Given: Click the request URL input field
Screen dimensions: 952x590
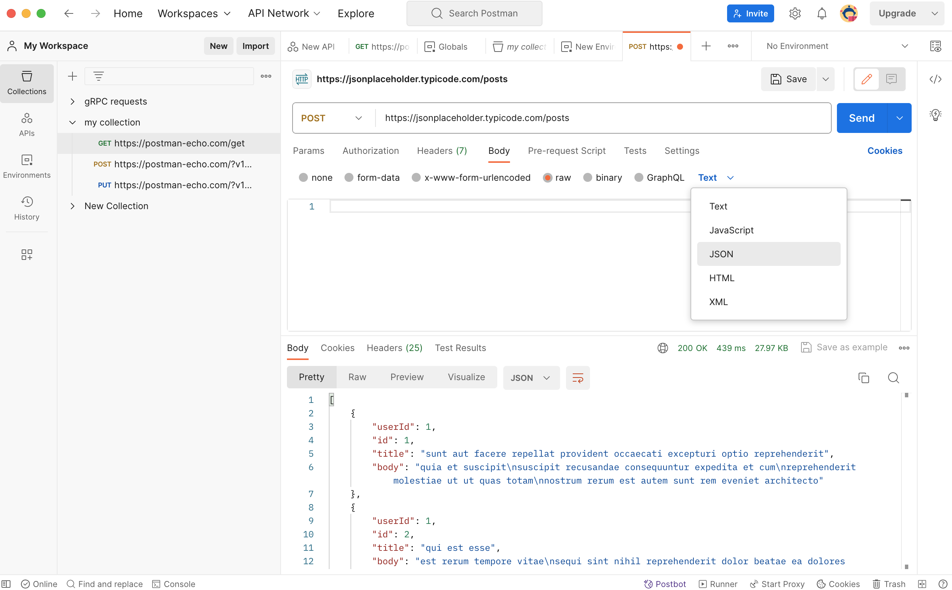Looking at the screenshot, I should [603, 118].
